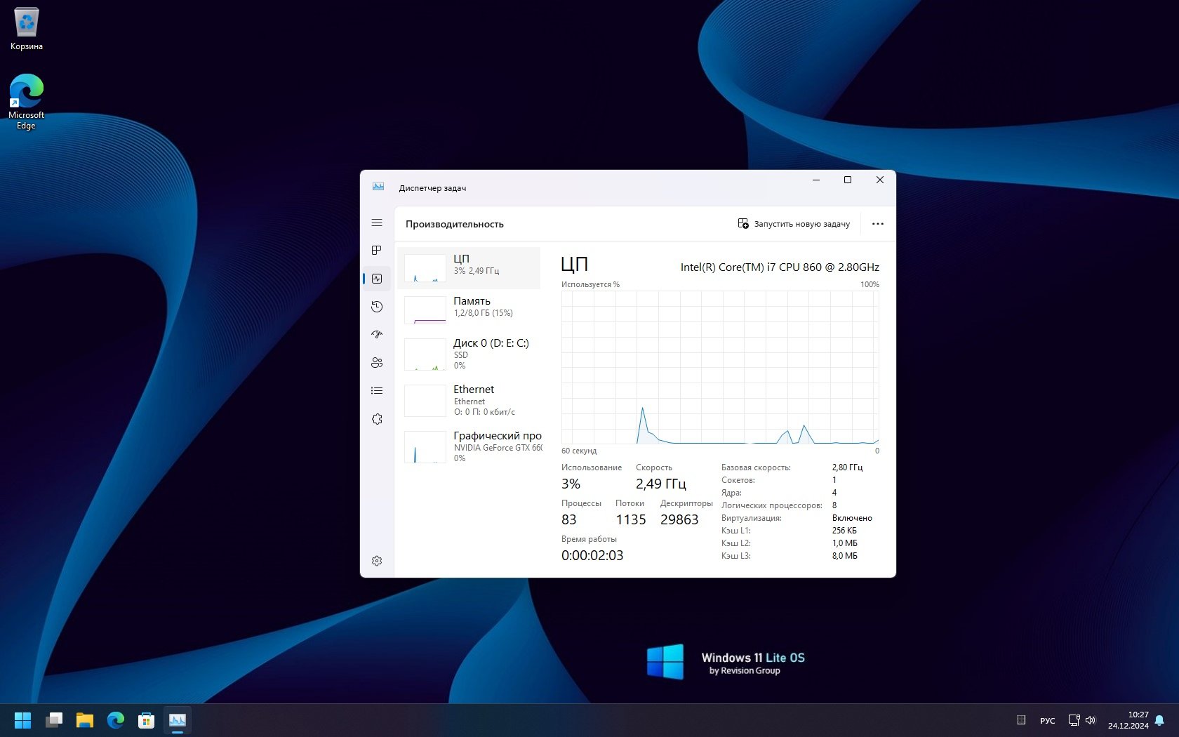The height and width of the screenshot is (737, 1179).
Task: Click the uptime value 0:00:02:03
Action: point(592,555)
